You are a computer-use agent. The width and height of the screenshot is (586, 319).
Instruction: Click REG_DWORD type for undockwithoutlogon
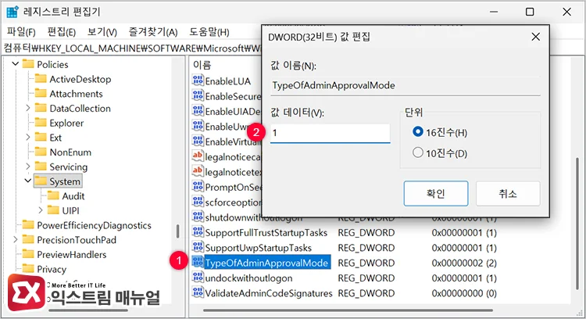366,278
